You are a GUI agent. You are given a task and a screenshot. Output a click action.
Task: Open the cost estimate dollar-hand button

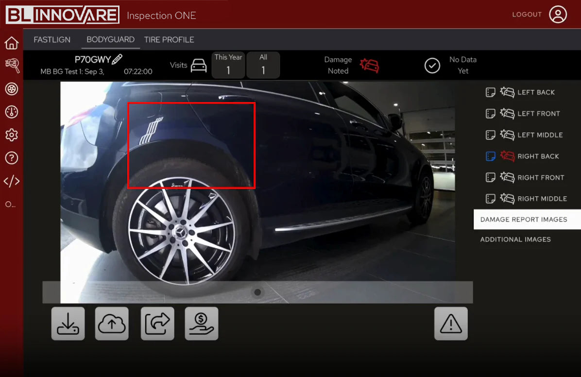pyautogui.click(x=202, y=324)
